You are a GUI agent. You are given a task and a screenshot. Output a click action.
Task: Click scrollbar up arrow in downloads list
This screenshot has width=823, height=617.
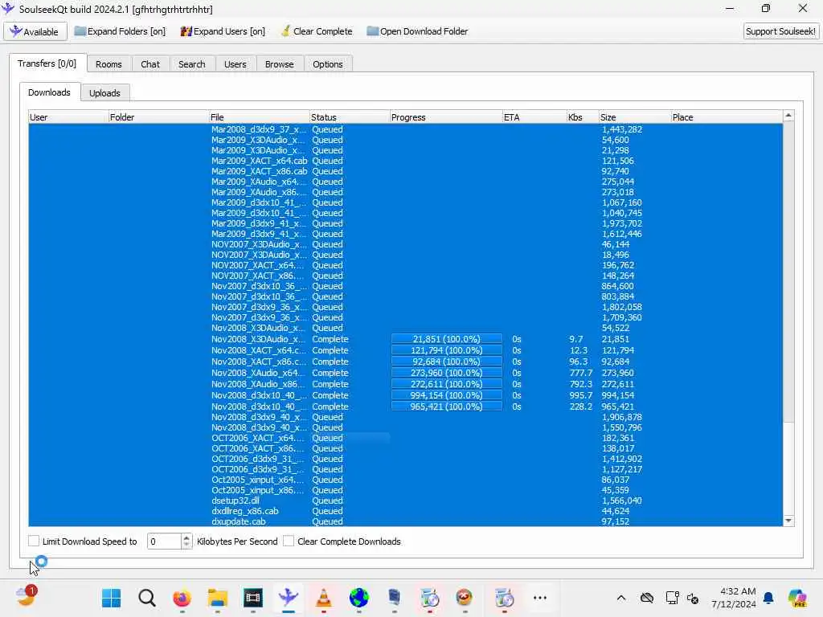pos(788,116)
